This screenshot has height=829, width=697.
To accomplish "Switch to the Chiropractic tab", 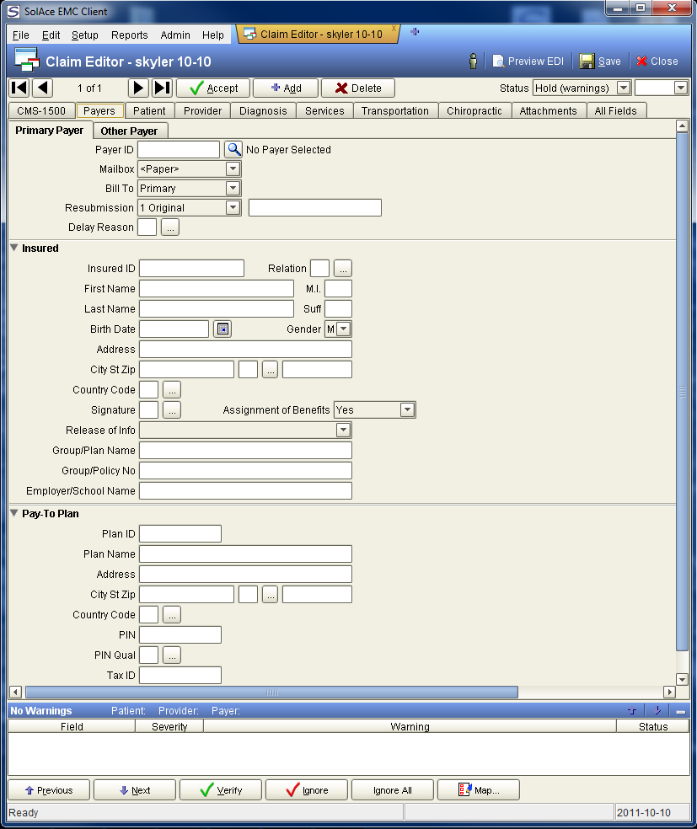I will pos(474,111).
